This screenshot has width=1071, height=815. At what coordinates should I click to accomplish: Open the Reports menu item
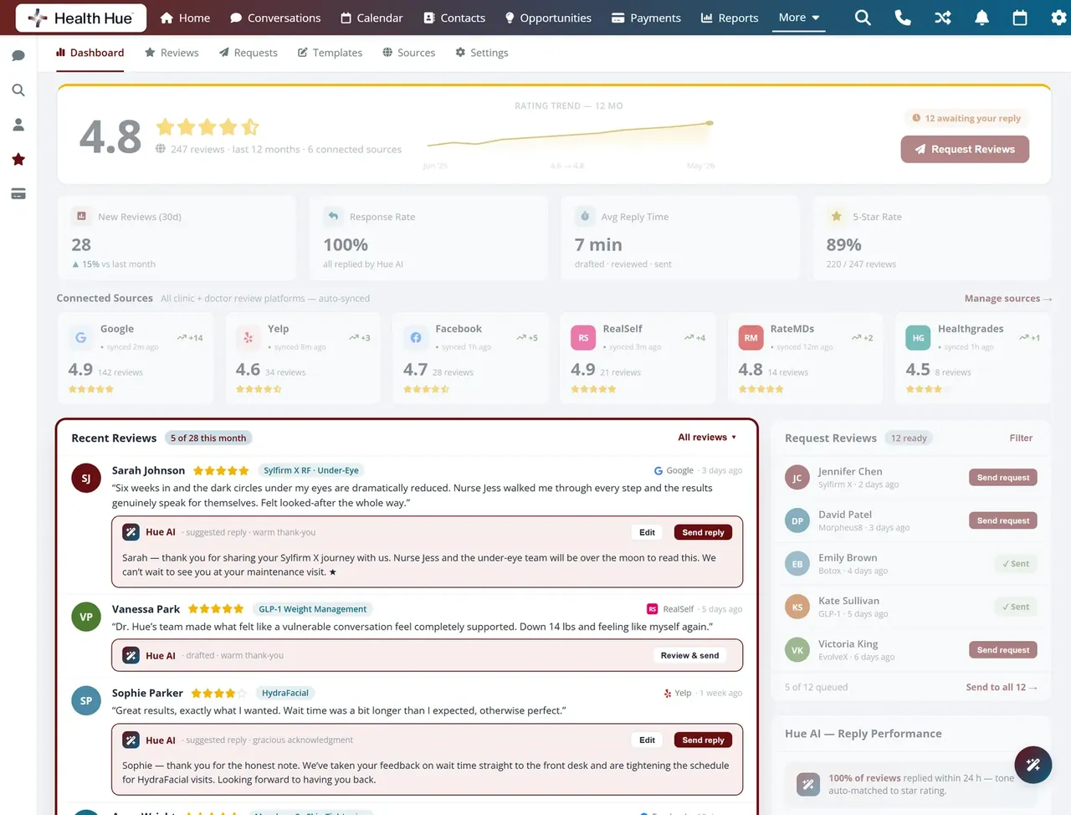pyautogui.click(x=730, y=18)
